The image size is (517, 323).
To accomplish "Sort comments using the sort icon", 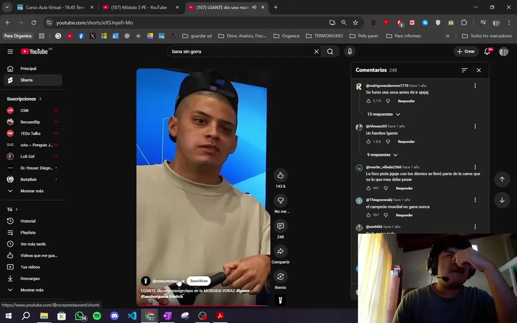I will (x=464, y=70).
